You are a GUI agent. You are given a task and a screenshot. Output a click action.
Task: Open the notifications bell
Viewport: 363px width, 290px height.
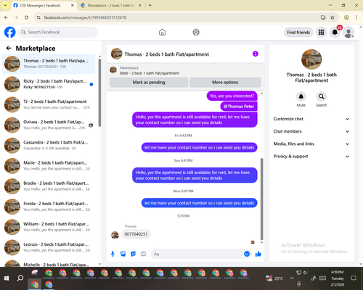point(335,32)
